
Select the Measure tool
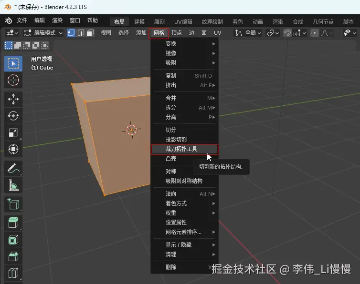coord(13,185)
